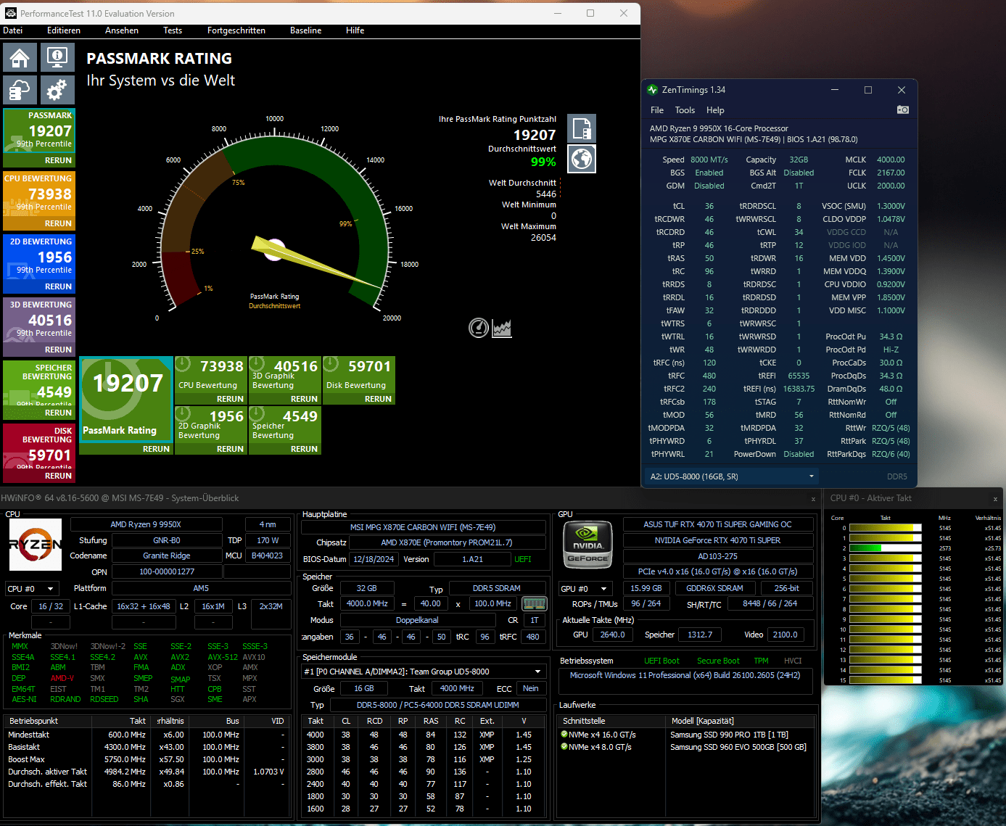Click the power icon on the Speicher Bewertung tile
Viewport: 1006px width, 826px height.
(257, 414)
